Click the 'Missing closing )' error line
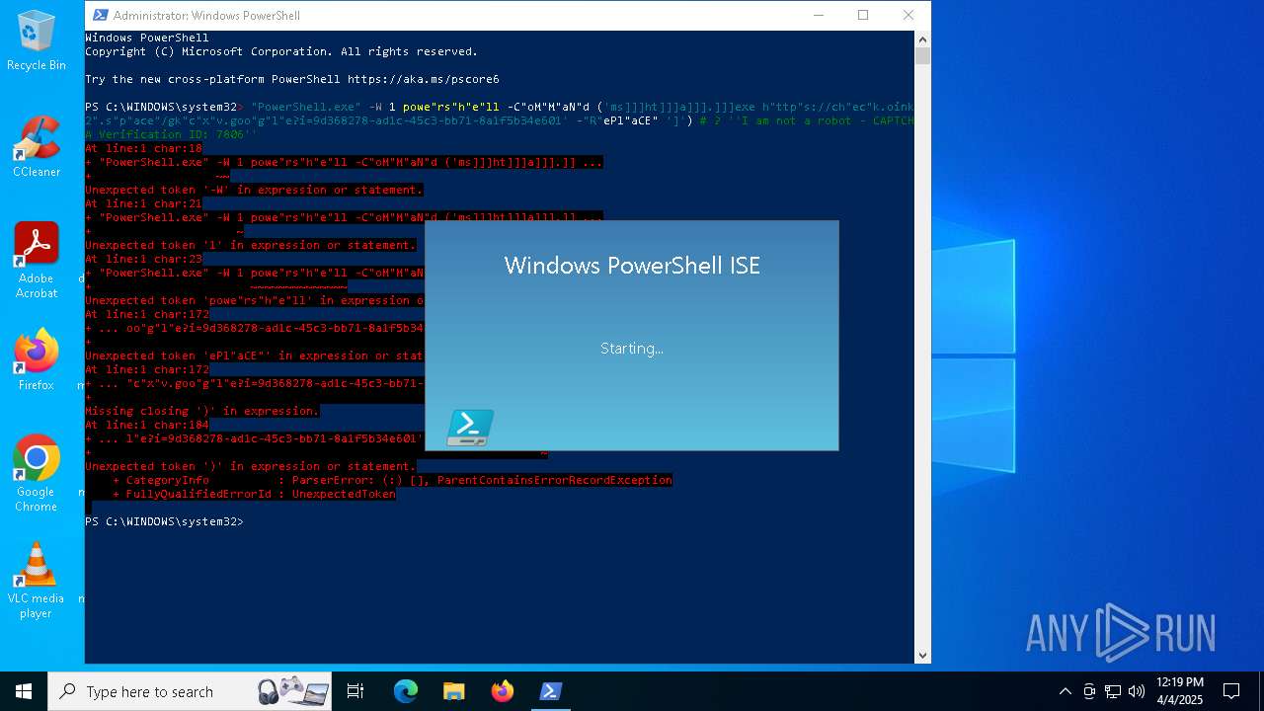Viewport: 1264px width, 711px height. [x=202, y=410]
